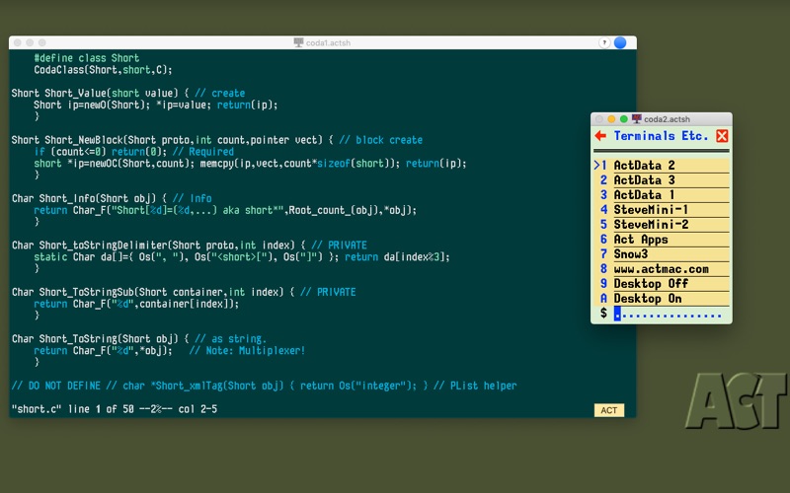Click the Short_NewBlock function name
This screenshot has width=790, height=493.
click(84, 140)
